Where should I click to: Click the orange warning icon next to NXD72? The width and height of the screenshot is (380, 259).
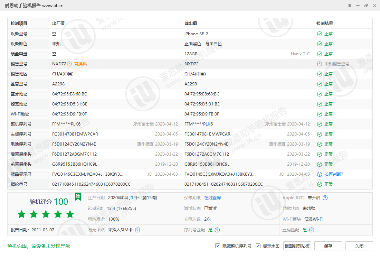click(69, 64)
